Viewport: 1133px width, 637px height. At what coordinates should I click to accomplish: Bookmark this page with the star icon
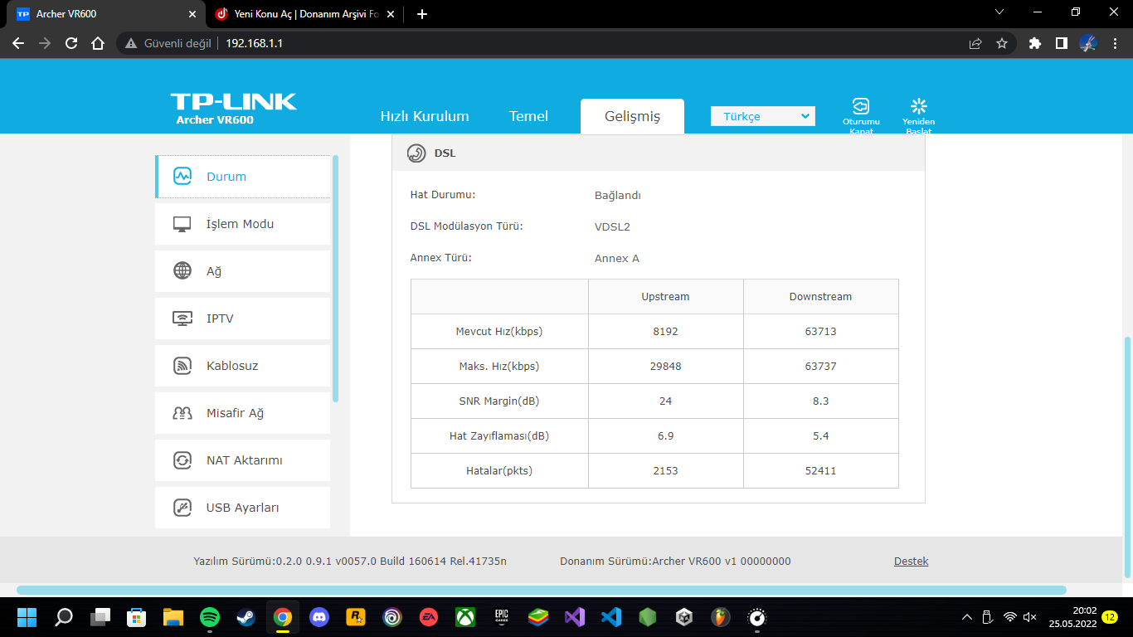click(1002, 43)
